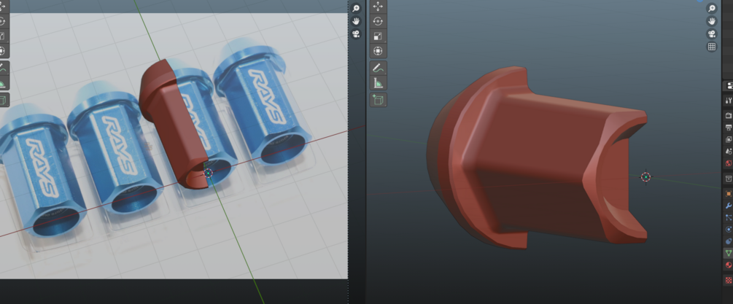The width and height of the screenshot is (733, 304).
Task: Select the Scale tool in left viewport
Action: tap(2, 36)
